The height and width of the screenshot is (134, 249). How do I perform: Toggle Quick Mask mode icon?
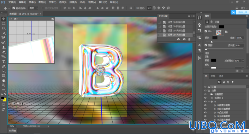tap(3, 105)
